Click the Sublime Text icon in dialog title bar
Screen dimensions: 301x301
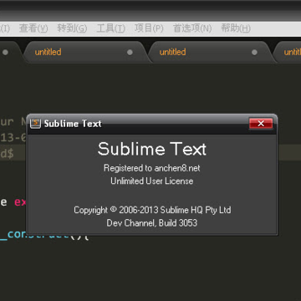pyautogui.click(x=35, y=123)
